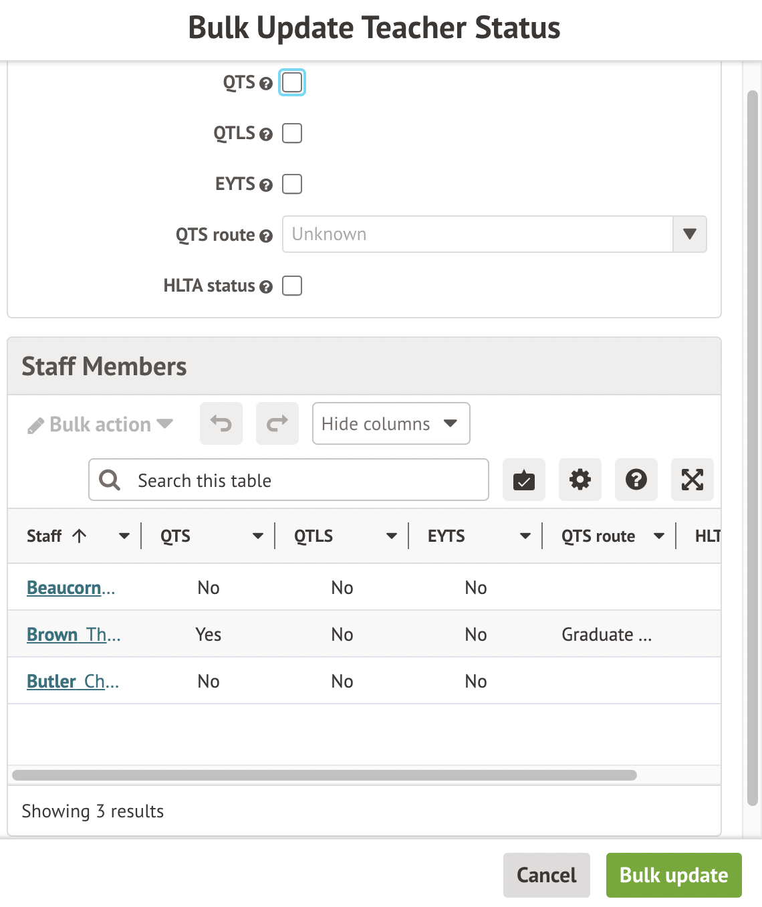
Task: Open the EYTS column header menu arrow
Action: point(525,536)
